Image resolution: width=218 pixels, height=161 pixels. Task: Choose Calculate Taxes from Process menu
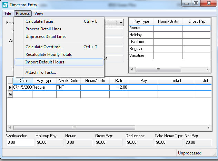(39, 21)
